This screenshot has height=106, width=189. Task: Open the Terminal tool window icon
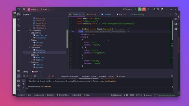coord(19,81)
